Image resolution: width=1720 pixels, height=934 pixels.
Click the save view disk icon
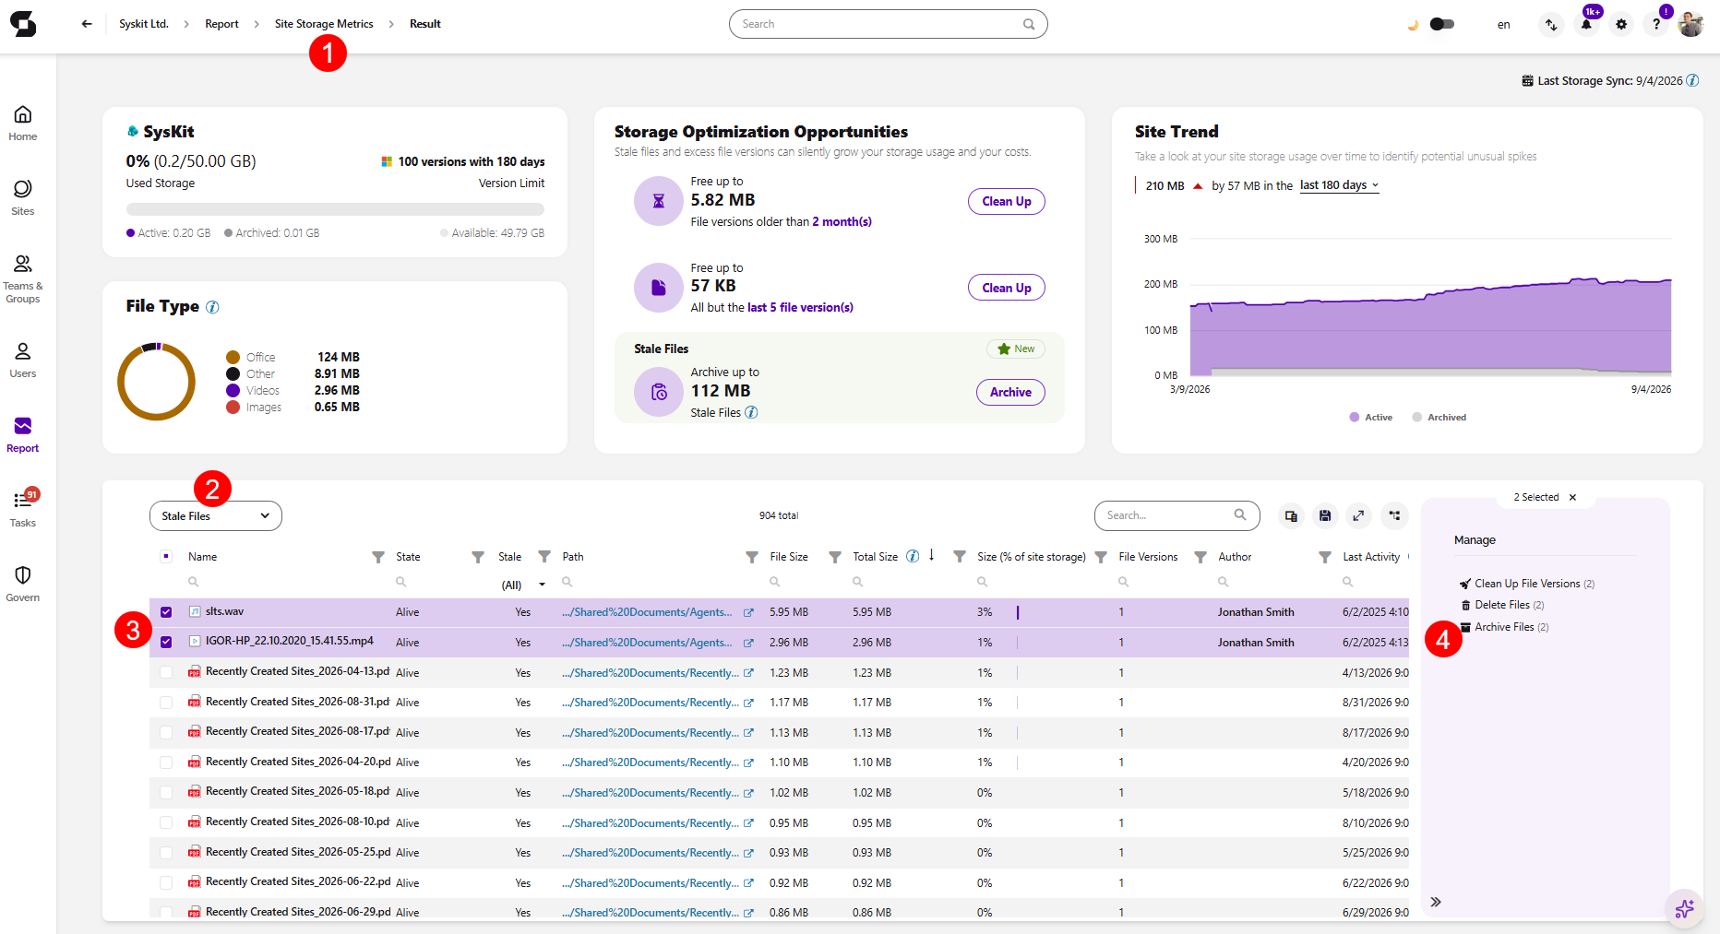click(1325, 515)
